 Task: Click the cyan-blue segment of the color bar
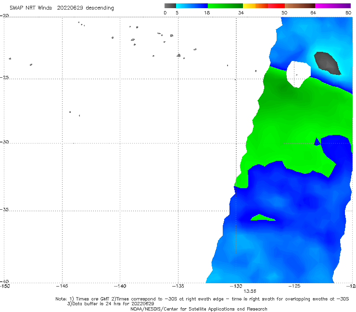tap(192, 6)
